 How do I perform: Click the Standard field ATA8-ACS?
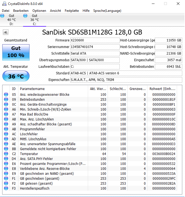tap(126, 73)
